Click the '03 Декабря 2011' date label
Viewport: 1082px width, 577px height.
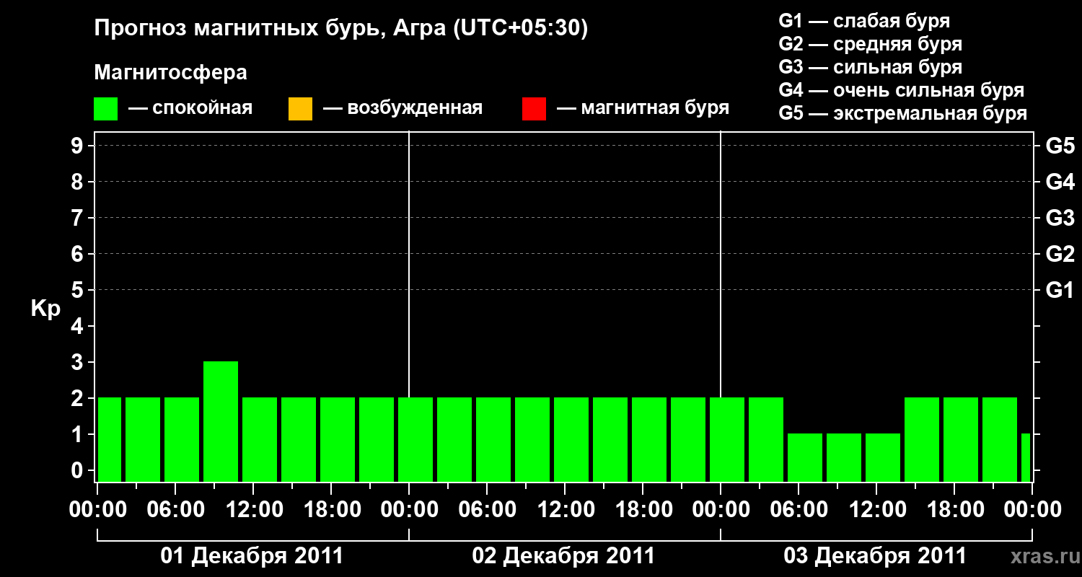pos(875,556)
